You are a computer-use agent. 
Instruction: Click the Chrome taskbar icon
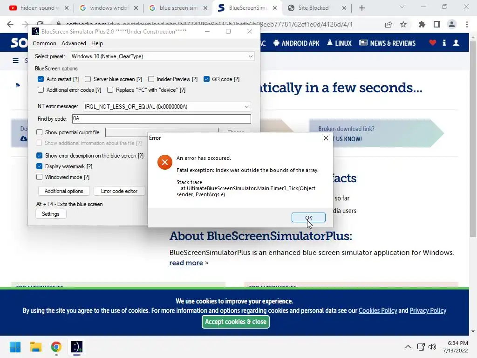(56, 347)
